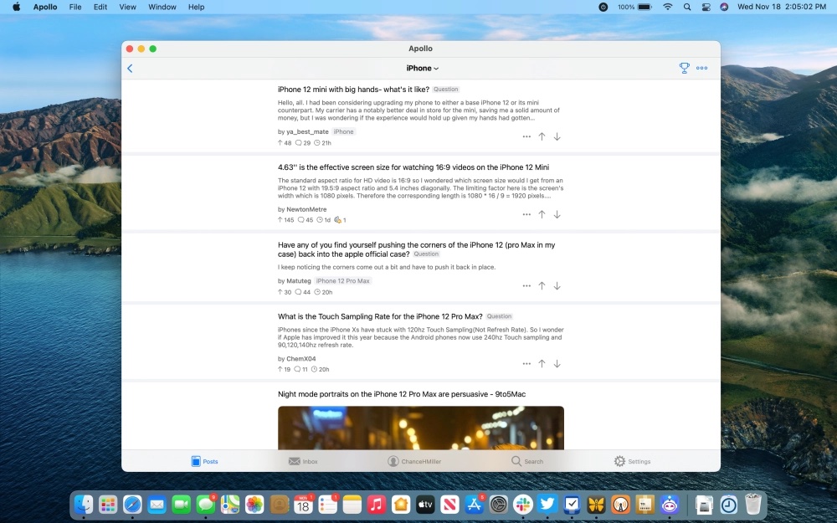
Task: Open the trophy leaderboard icon
Action: click(x=684, y=68)
